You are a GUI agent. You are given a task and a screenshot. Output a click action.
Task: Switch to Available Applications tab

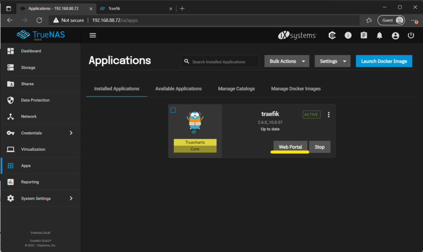(178, 89)
